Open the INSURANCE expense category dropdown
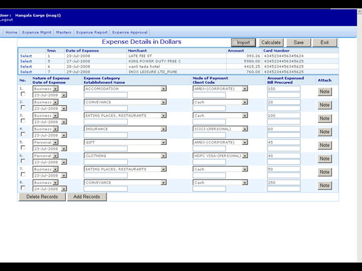Screen dimensions: 362x271 (x=125, y=129)
